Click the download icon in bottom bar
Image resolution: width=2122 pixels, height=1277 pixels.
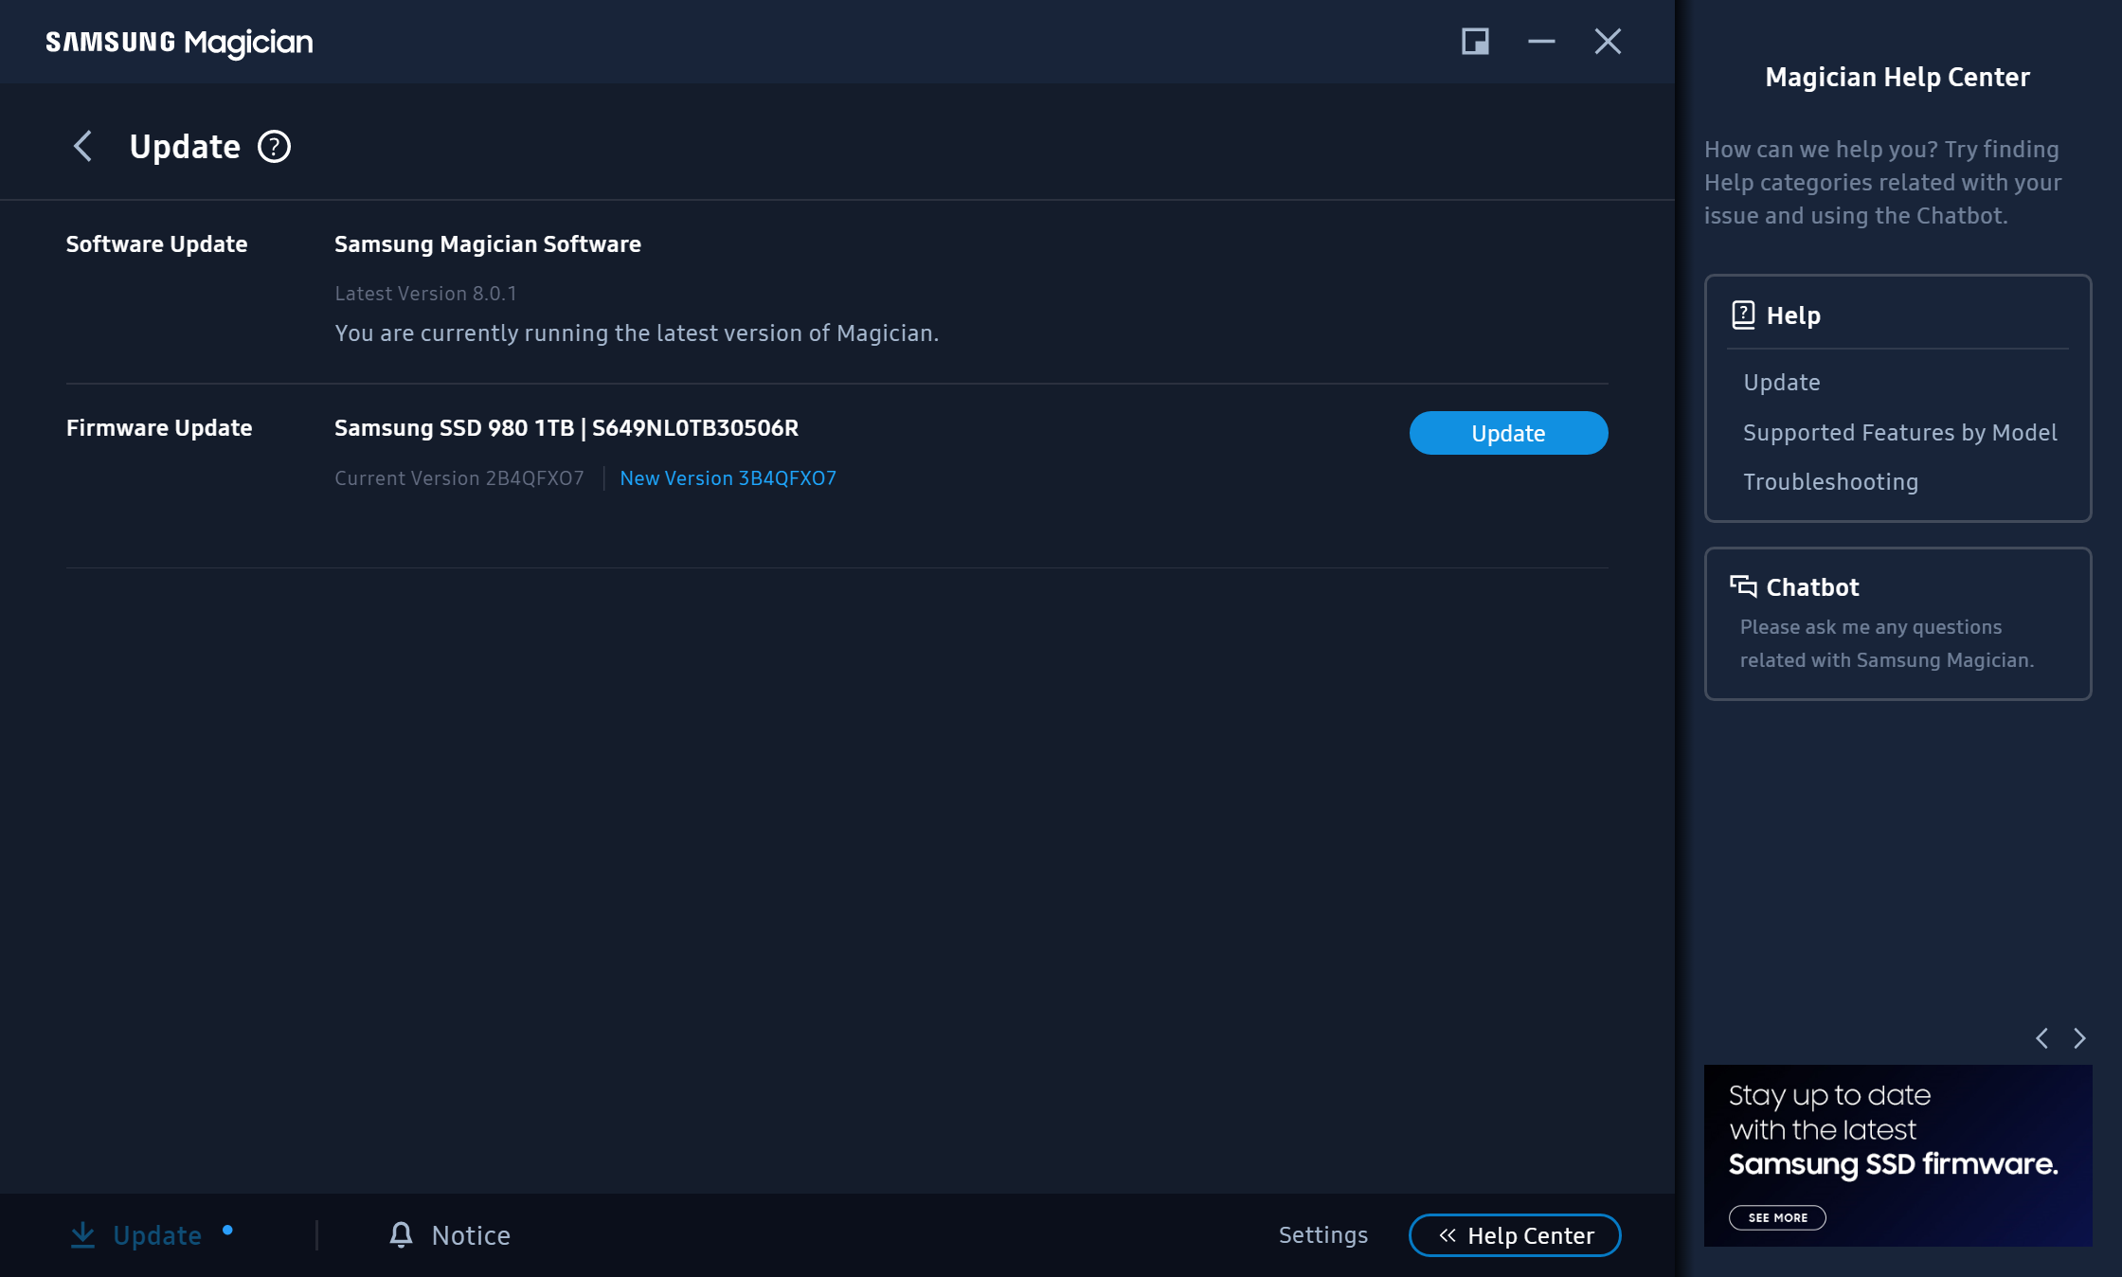(x=83, y=1234)
